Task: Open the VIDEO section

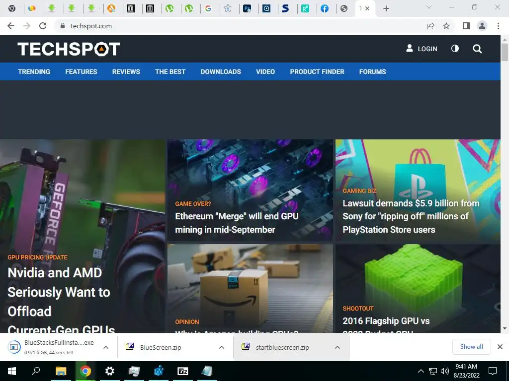Action: click(x=265, y=71)
